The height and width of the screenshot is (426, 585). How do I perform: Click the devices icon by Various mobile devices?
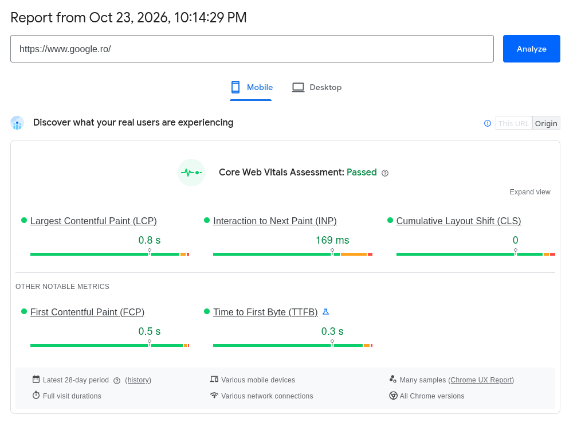click(x=214, y=380)
